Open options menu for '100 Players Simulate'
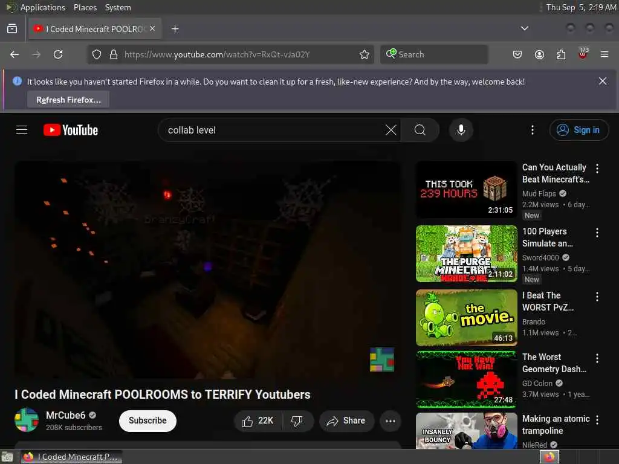Screen dimensions: 619x464 (597, 233)
